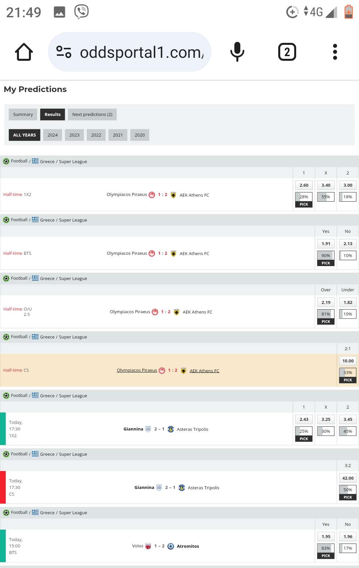The width and height of the screenshot is (359, 568).
Task: Open the underlined AEK Athens FC link
Action: click(204, 371)
